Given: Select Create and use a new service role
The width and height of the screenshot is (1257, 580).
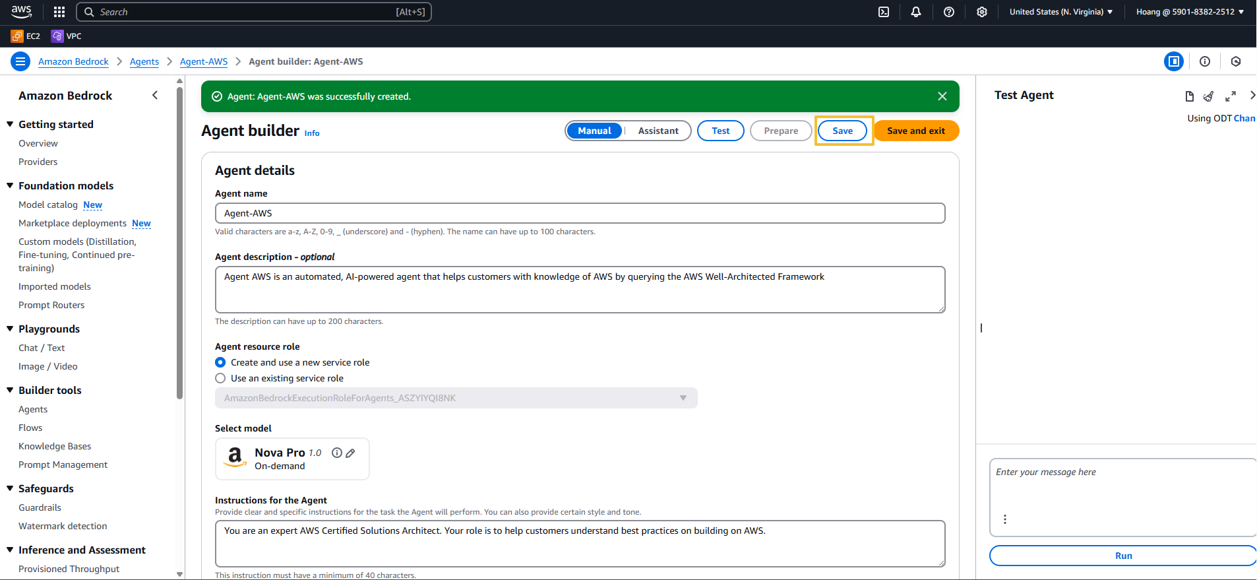Looking at the screenshot, I should click(x=220, y=362).
